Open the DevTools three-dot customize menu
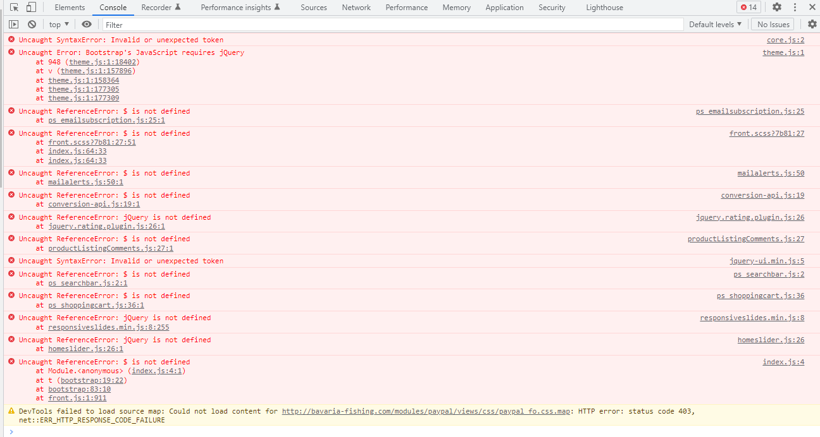This screenshot has width=820, height=437. [x=795, y=8]
